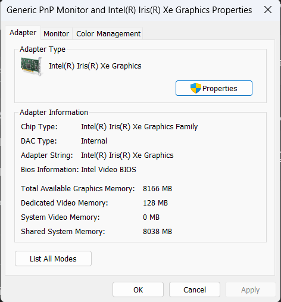Click Total Available Graphics Memory label

(x=78, y=189)
